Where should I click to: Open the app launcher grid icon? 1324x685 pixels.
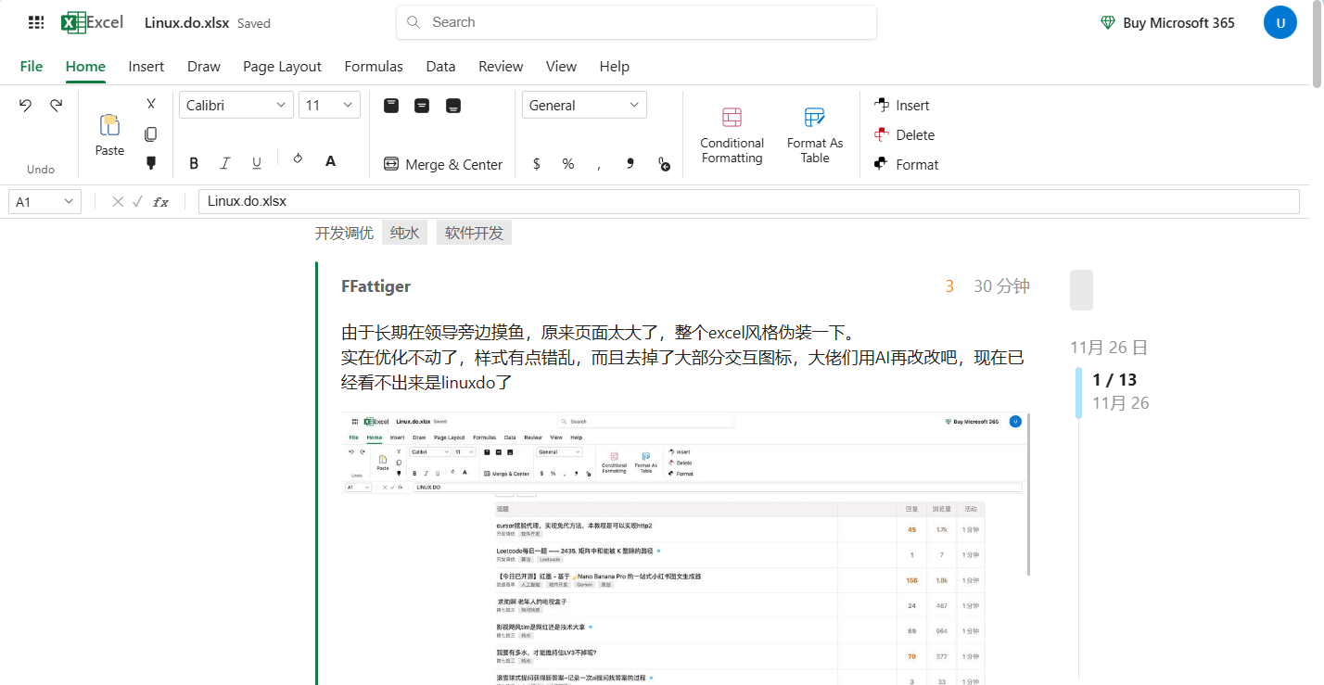coord(36,23)
